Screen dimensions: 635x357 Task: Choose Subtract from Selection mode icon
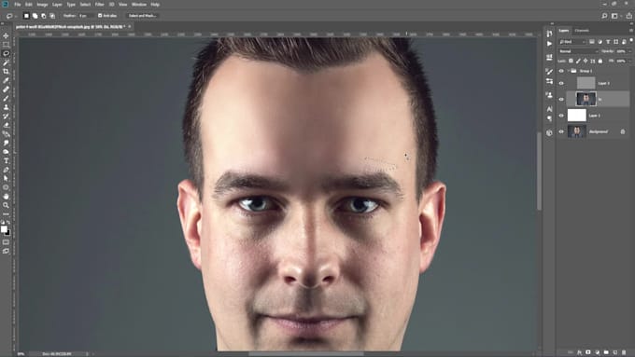pyautogui.click(x=44, y=16)
